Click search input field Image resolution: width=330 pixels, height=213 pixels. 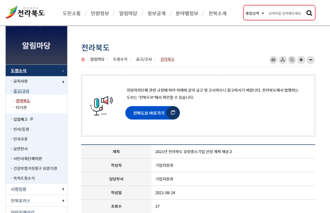pyautogui.click(x=285, y=13)
